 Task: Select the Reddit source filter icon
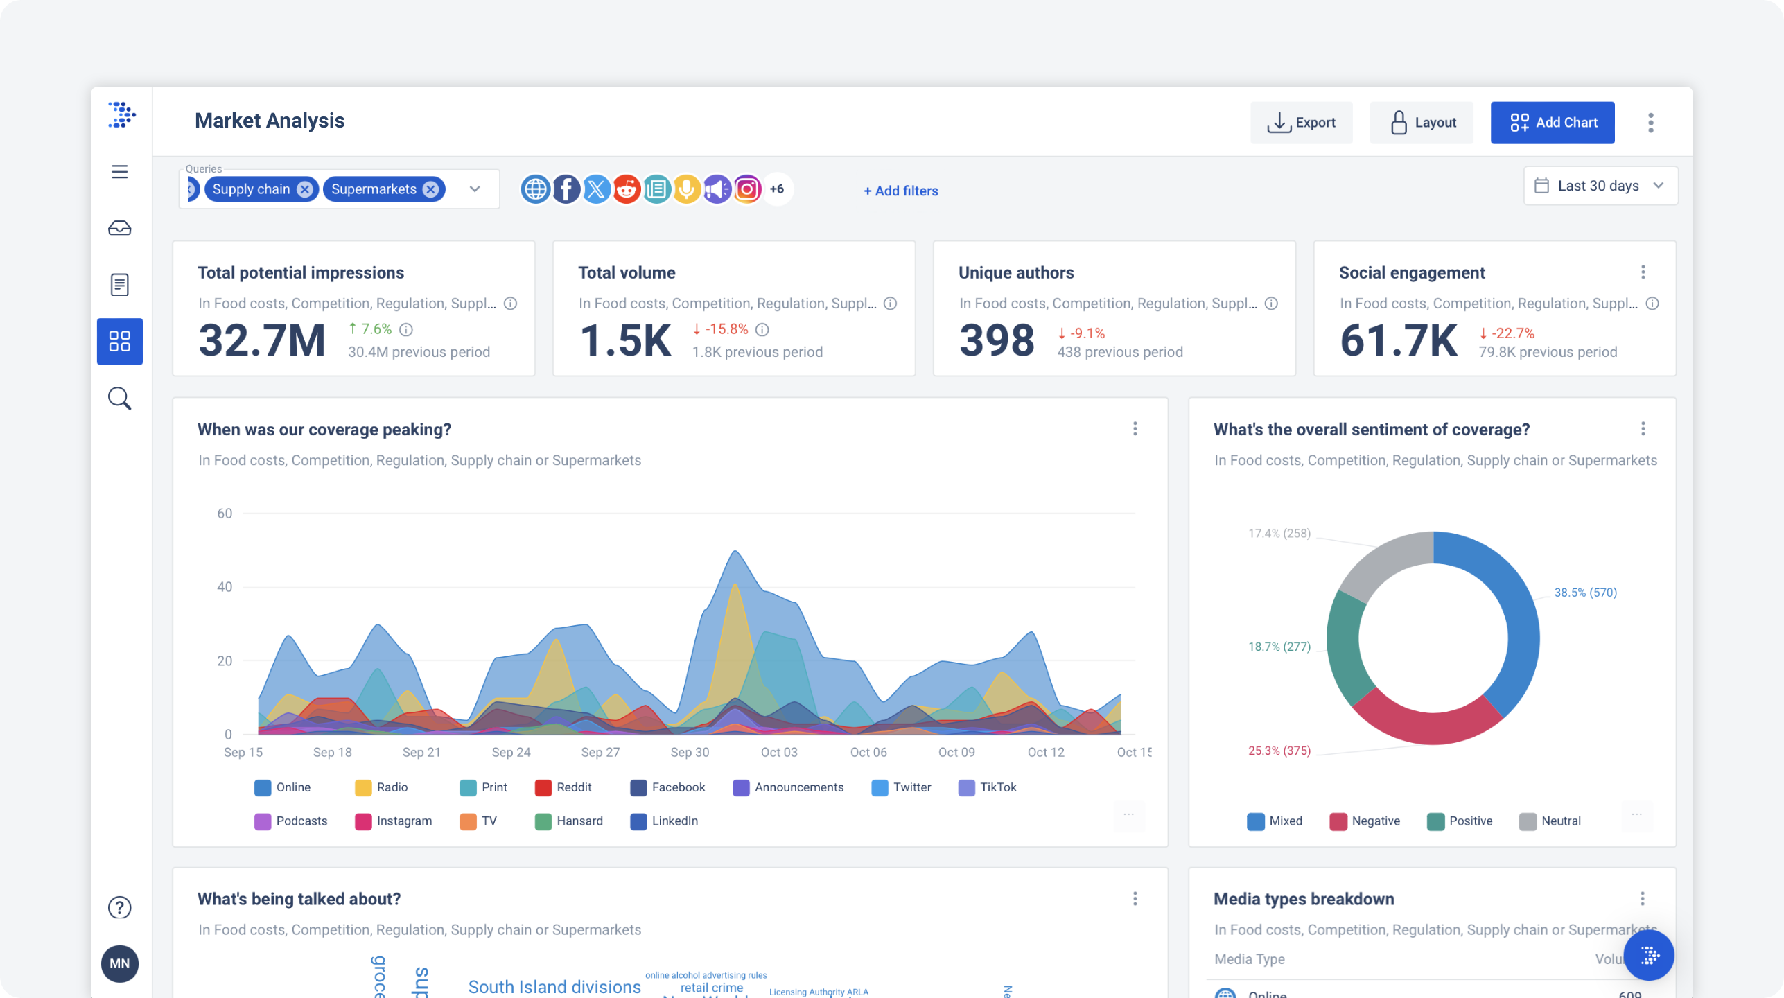click(x=627, y=189)
